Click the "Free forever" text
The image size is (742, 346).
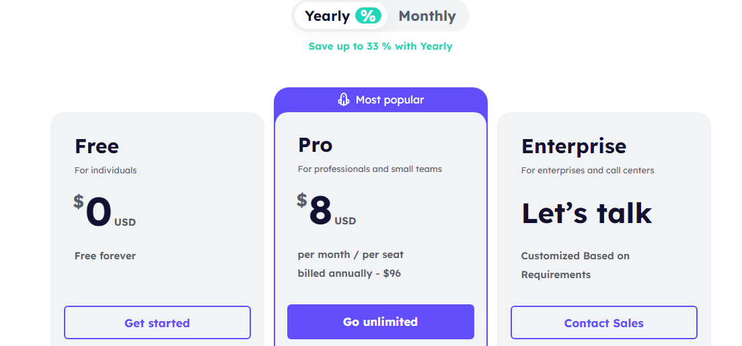tap(105, 256)
